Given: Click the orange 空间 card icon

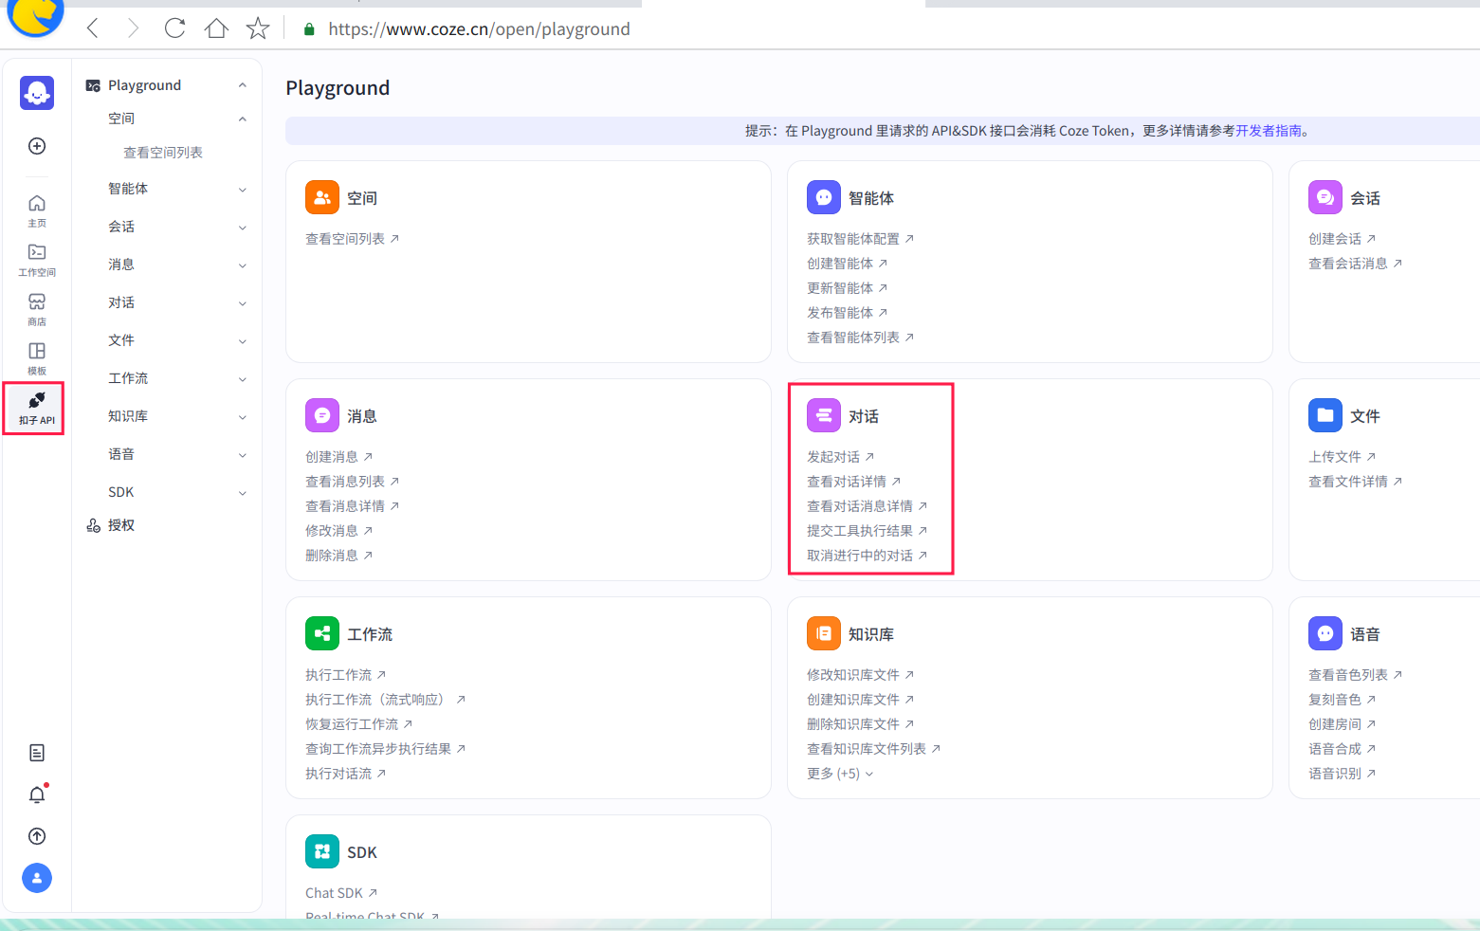Looking at the screenshot, I should pos(322,197).
